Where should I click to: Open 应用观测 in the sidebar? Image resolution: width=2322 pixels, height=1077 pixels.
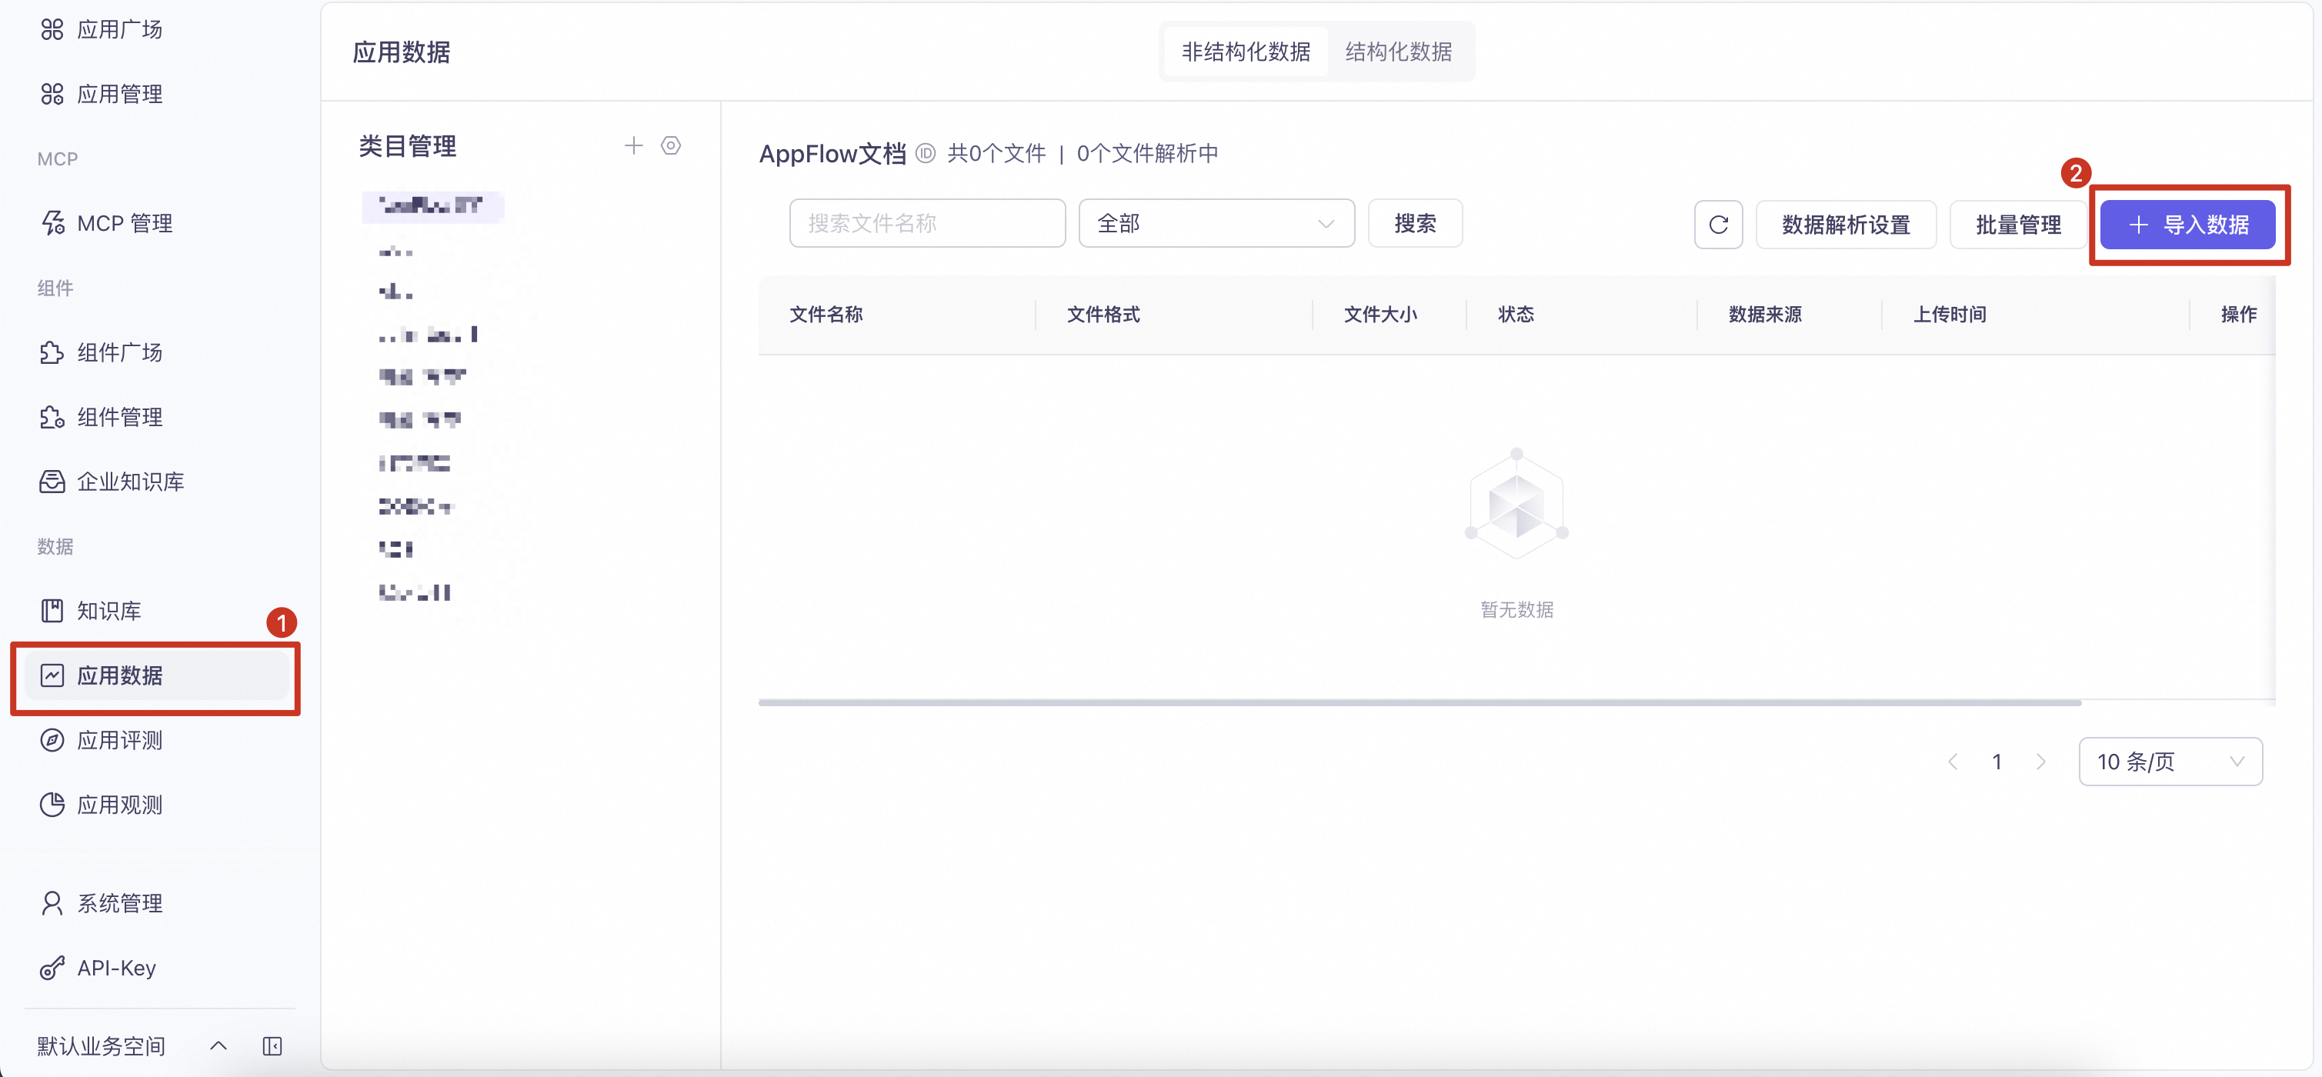119,805
